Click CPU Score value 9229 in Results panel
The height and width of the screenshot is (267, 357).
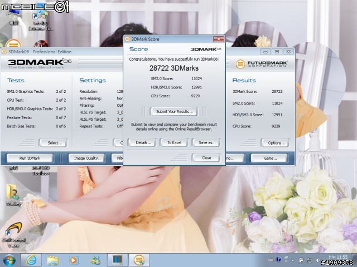click(276, 126)
